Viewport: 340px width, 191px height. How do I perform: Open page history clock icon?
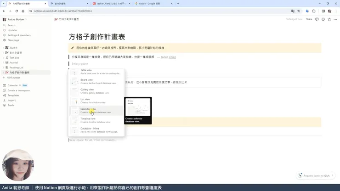coord(323,19)
